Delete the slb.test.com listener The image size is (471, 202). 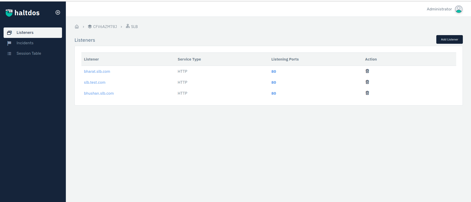[x=367, y=82]
